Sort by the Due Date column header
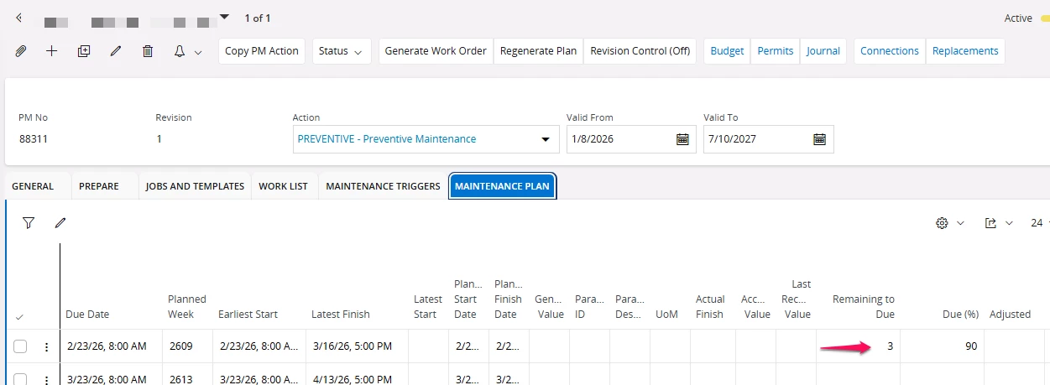The width and height of the screenshot is (1050, 385). [87, 315]
